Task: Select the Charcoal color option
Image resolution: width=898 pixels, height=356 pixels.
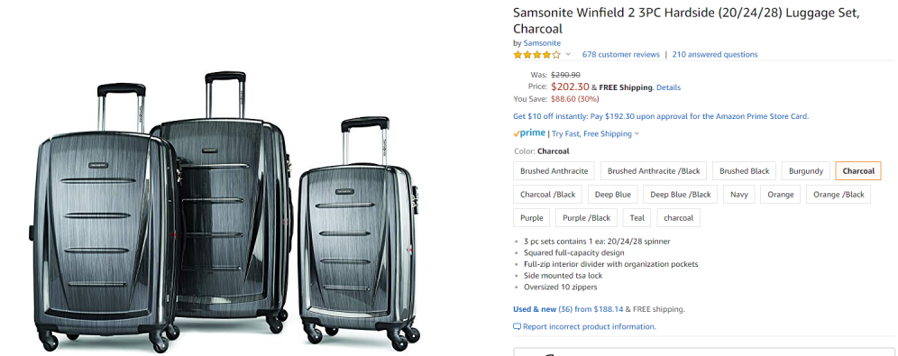Action: (858, 171)
